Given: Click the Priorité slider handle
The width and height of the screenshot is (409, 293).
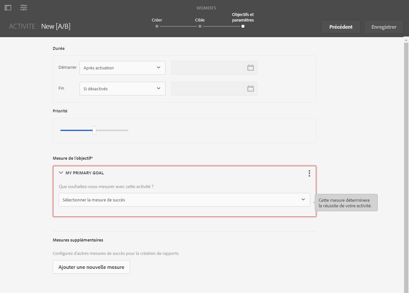Looking at the screenshot, I should [94, 130].
